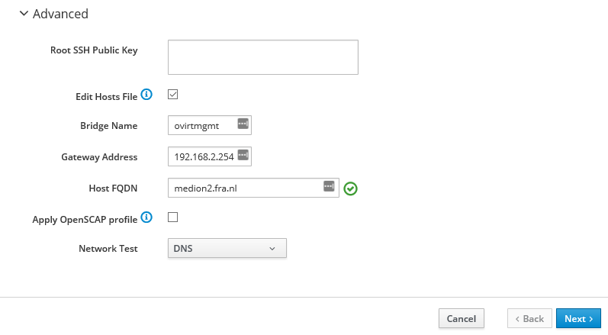Screen dimensions: 608x335
Task: Open the Network Test dropdown
Action: click(x=227, y=248)
